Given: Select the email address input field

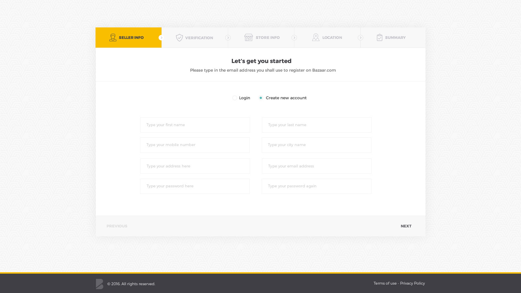Looking at the screenshot, I should [x=317, y=166].
